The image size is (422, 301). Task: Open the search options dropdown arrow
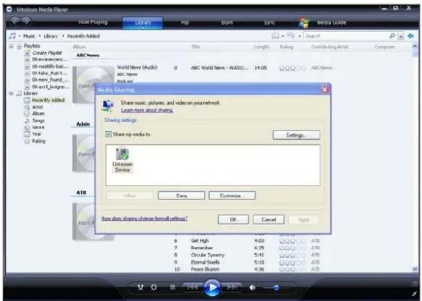point(401,36)
